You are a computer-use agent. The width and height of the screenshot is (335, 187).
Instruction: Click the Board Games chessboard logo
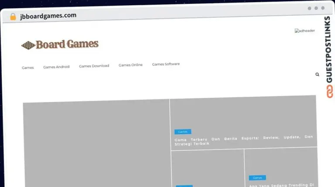60,44
